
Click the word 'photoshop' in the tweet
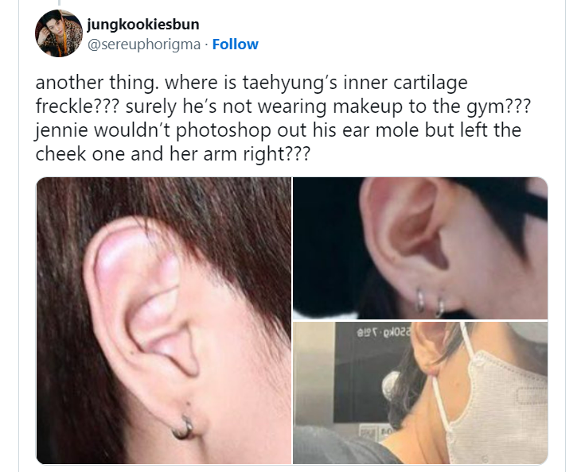tap(223, 131)
